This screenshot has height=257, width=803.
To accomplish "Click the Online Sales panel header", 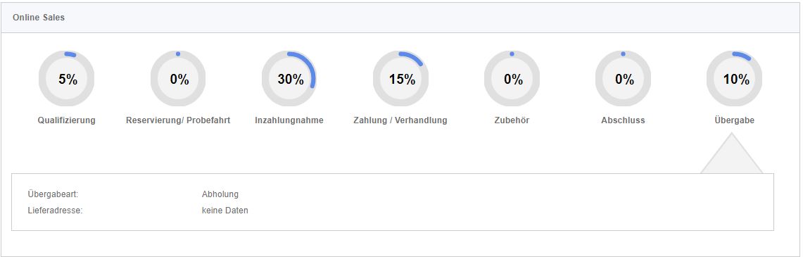I will [x=400, y=18].
